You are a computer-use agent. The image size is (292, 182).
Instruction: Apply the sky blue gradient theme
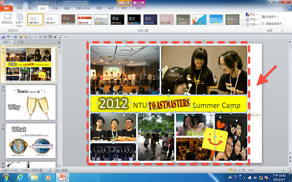pos(216,19)
